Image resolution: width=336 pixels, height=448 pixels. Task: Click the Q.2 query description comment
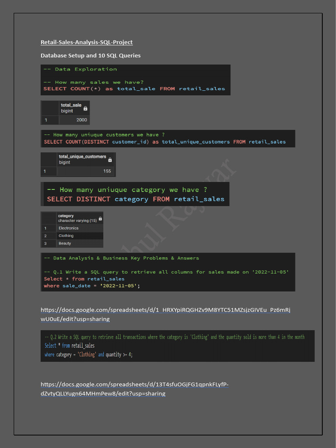point(175,337)
